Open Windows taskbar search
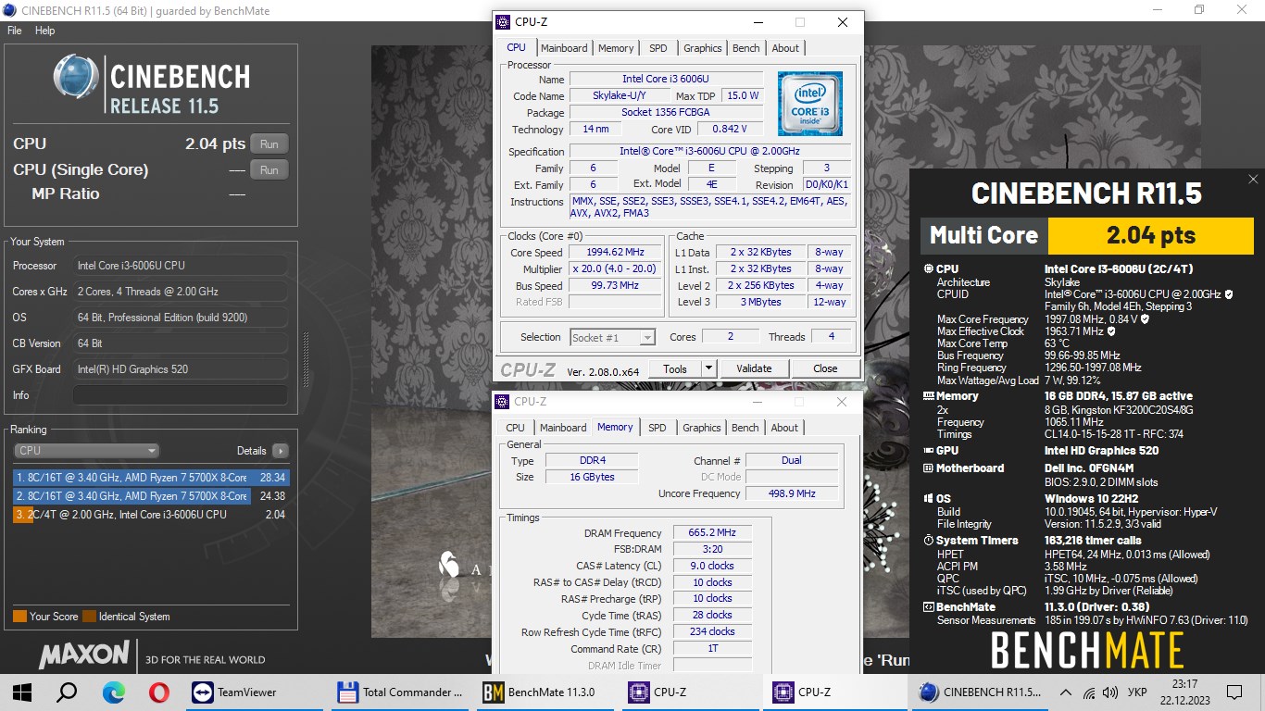1265x711 pixels. [67, 692]
